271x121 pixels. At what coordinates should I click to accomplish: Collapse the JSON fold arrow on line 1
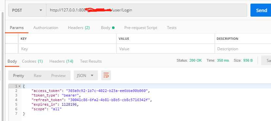pyautogui.click(x=19, y=86)
